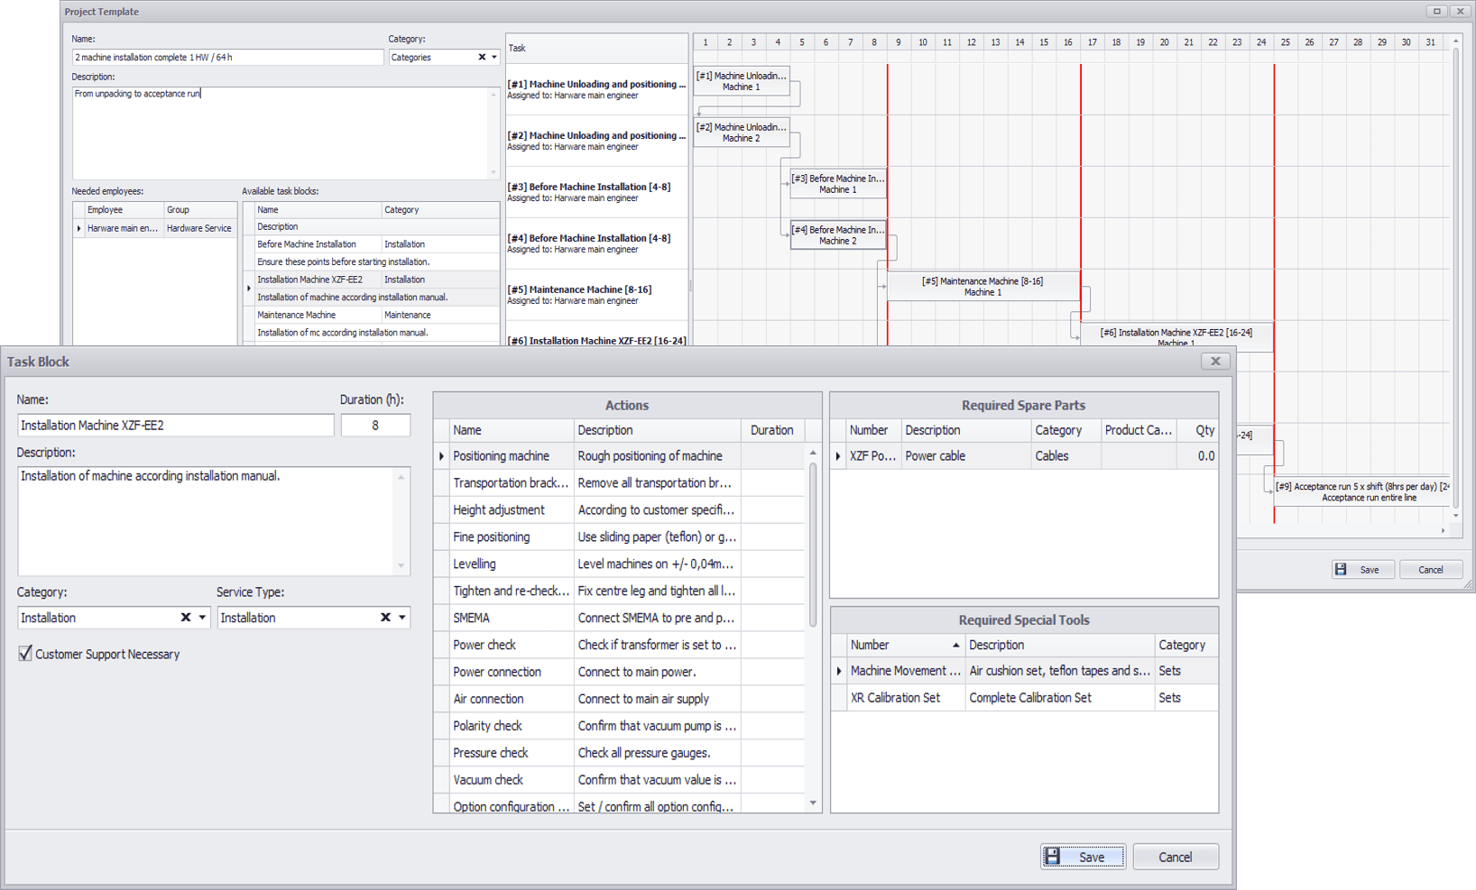Select the Levelling action row

pos(619,564)
